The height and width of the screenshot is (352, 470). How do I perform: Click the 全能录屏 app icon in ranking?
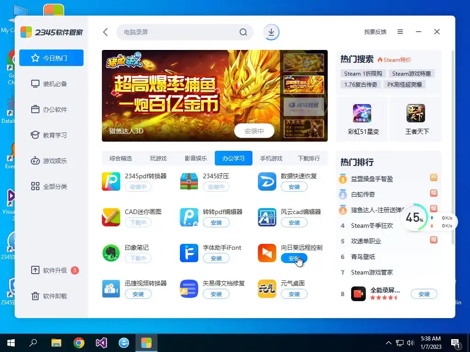click(358, 294)
